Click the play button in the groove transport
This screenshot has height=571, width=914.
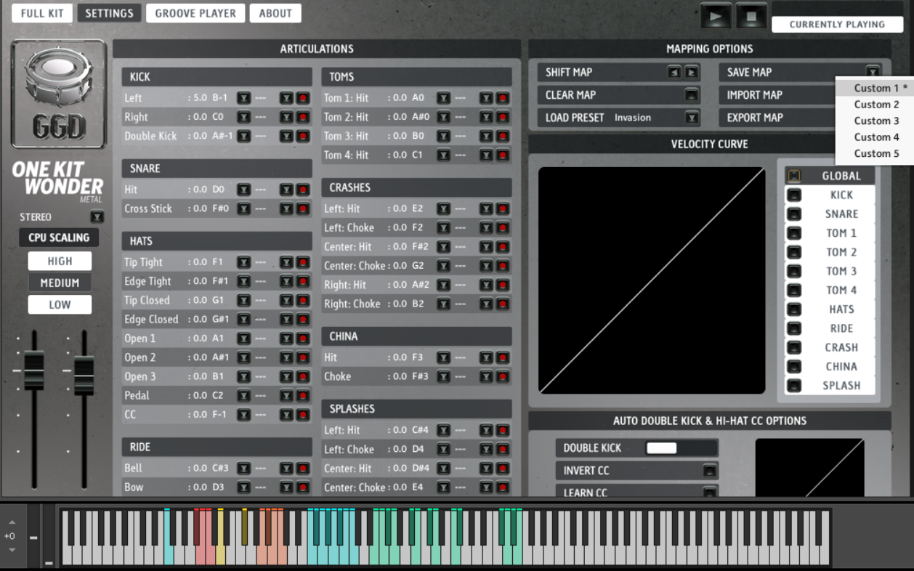pyautogui.click(x=716, y=16)
